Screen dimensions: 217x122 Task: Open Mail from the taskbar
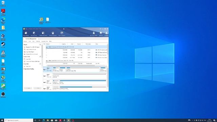(x=56, y=120)
